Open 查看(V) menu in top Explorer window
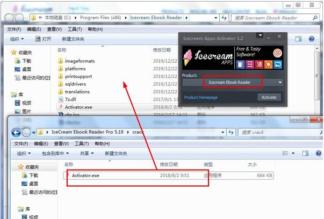 (x=54, y=30)
